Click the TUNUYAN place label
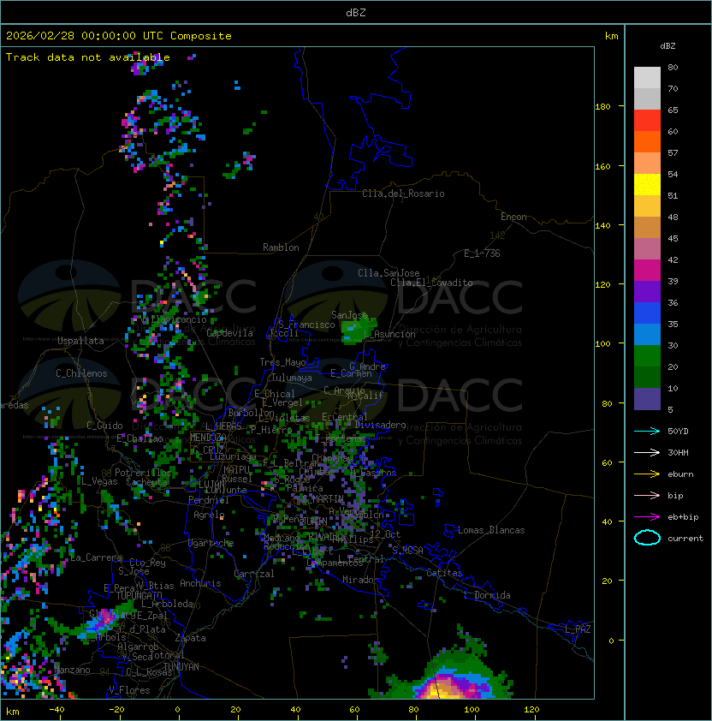The image size is (712, 721). pyautogui.click(x=181, y=667)
